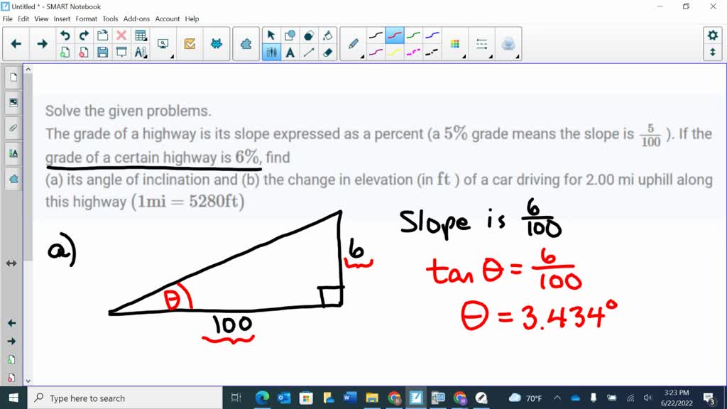The width and height of the screenshot is (727, 409).
Task: Select the Eraser tool
Action: click(x=327, y=53)
